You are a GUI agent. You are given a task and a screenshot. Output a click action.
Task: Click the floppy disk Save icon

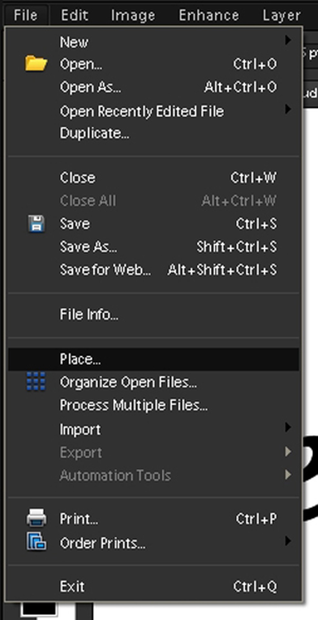(36, 224)
